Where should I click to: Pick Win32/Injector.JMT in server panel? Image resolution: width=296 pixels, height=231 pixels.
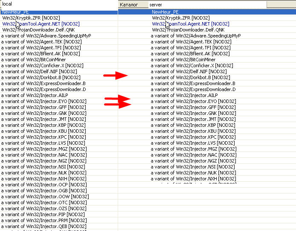coord(193,120)
